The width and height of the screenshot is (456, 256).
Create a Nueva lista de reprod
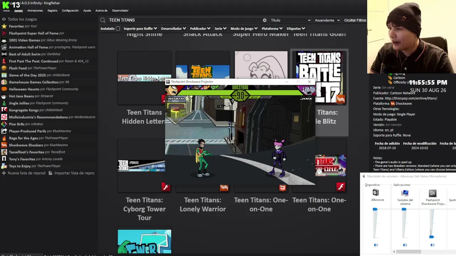click(24, 173)
